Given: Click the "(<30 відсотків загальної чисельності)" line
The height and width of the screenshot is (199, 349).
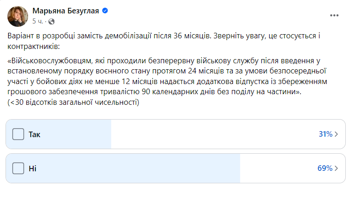Looking at the screenshot, I should coord(73,103).
